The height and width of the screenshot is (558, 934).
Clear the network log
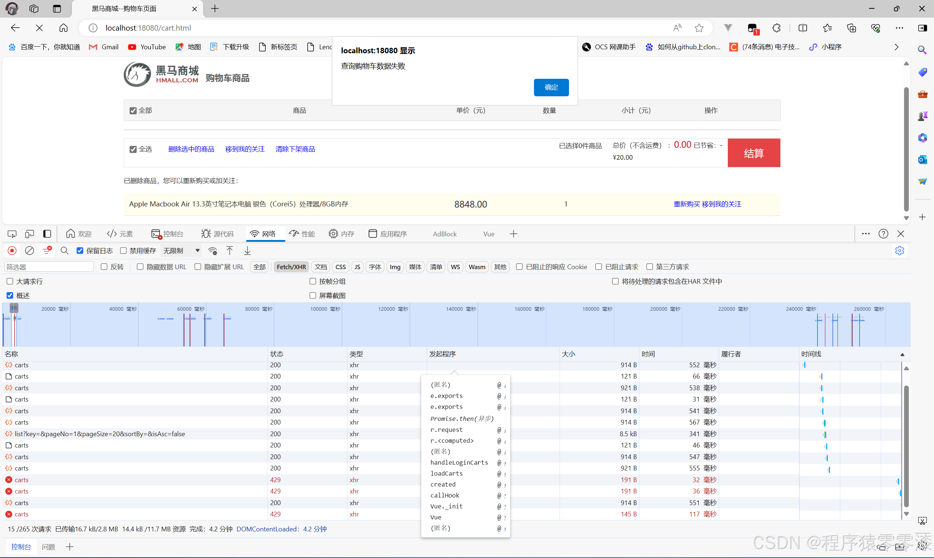29,251
